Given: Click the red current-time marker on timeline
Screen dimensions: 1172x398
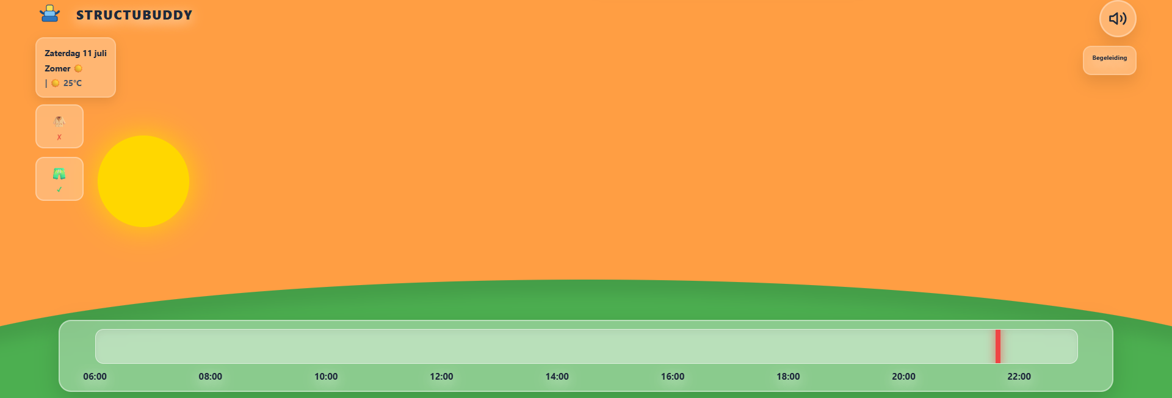Looking at the screenshot, I should (998, 346).
